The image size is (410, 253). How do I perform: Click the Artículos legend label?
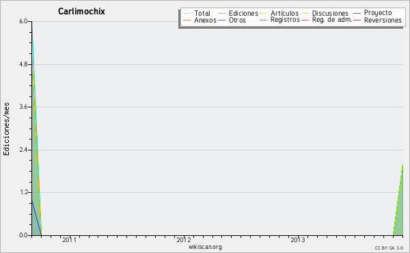[284, 13]
